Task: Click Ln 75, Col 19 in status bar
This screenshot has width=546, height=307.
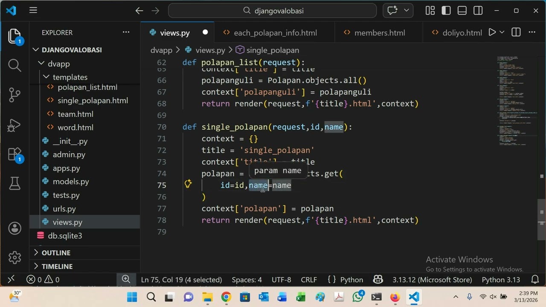Action: [181, 280]
